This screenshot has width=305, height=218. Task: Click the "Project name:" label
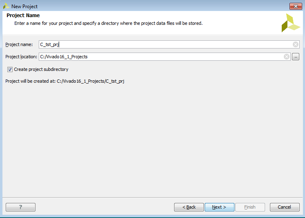pyautogui.click(x=19, y=44)
